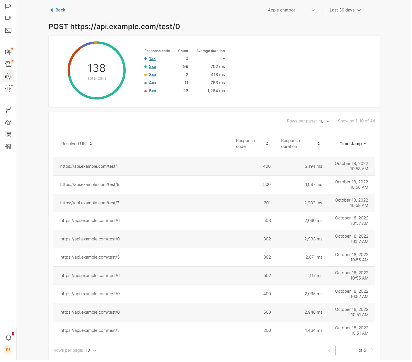The width and height of the screenshot is (412, 362).
Task: Go to next page of results
Action: tap(372, 350)
